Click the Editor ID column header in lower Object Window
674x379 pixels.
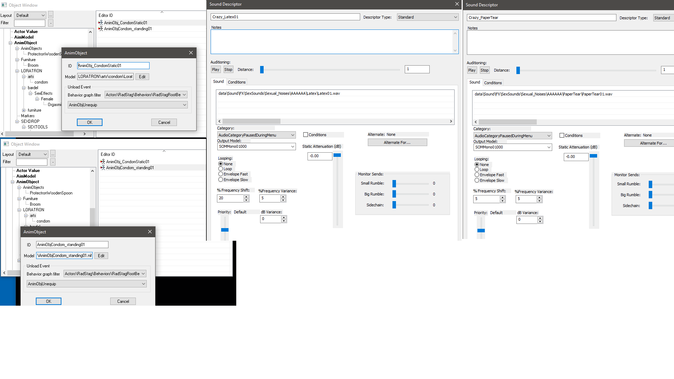152,154
